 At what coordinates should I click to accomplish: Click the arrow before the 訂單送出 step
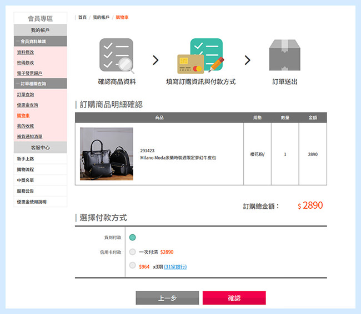[248, 60]
